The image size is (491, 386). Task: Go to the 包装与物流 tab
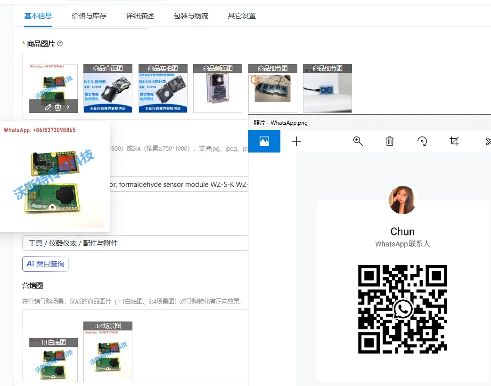[x=191, y=16]
